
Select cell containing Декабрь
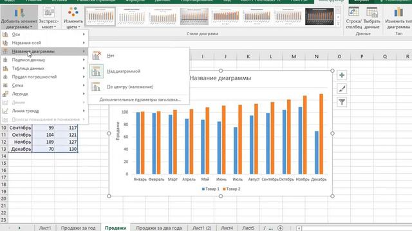[x=20, y=149]
